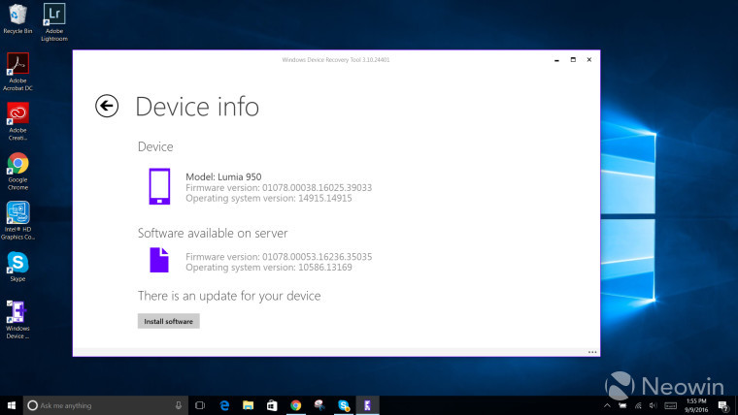Select device OS version 14915.14915

click(x=324, y=198)
